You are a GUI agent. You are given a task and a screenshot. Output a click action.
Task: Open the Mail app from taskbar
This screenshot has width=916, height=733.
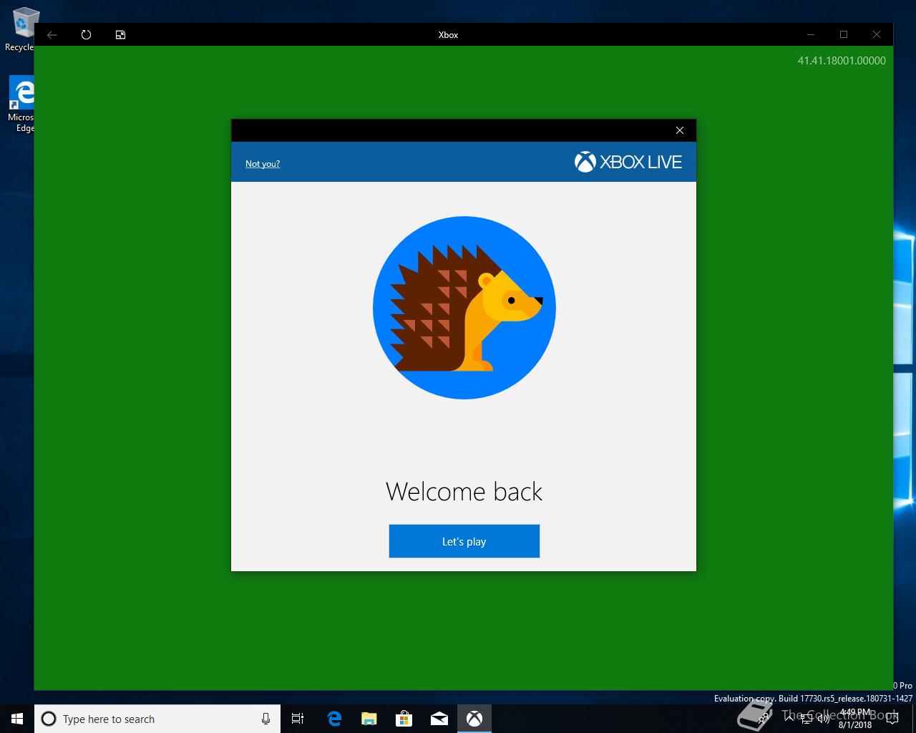coord(439,719)
